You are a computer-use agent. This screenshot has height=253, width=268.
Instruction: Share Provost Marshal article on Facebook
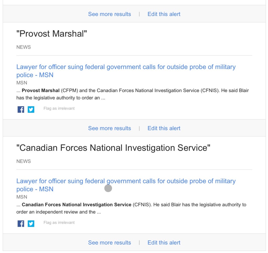click(x=21, y=109)
